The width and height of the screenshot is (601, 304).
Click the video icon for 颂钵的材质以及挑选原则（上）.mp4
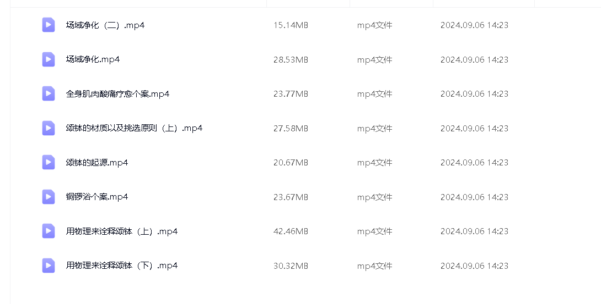pyautogui.click(x=49, y=128)
